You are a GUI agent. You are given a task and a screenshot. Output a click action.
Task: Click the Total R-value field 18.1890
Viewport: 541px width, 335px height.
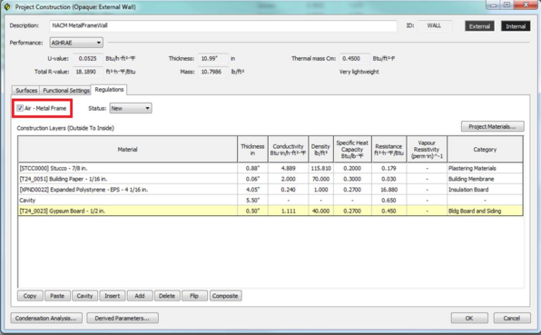pyautogui.click(x=88, y=72)
